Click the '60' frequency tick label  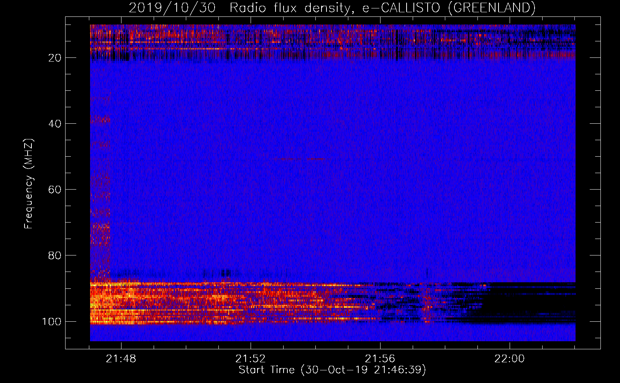point(55,190)
